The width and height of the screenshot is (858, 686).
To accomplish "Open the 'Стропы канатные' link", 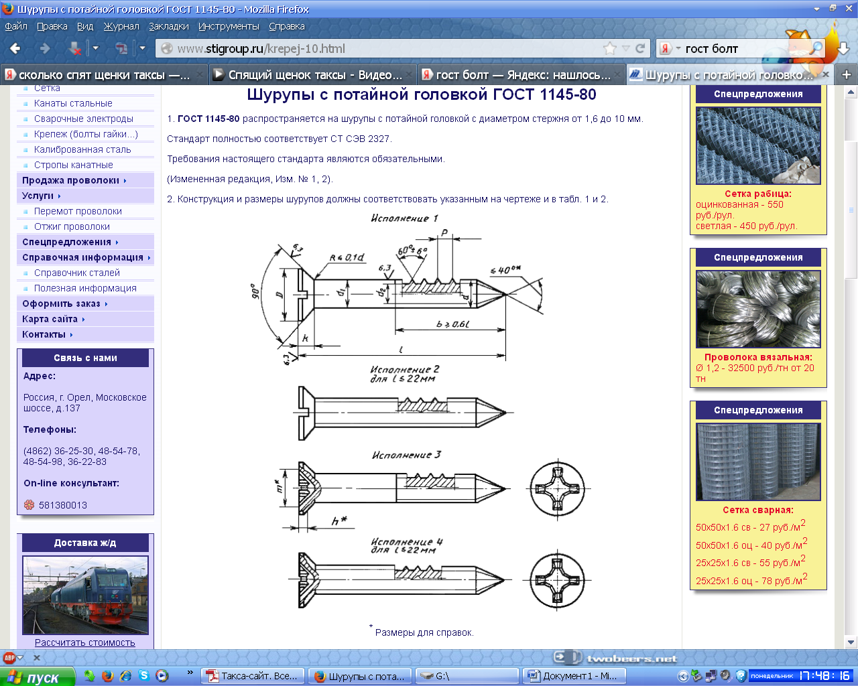I will [74, 165].
